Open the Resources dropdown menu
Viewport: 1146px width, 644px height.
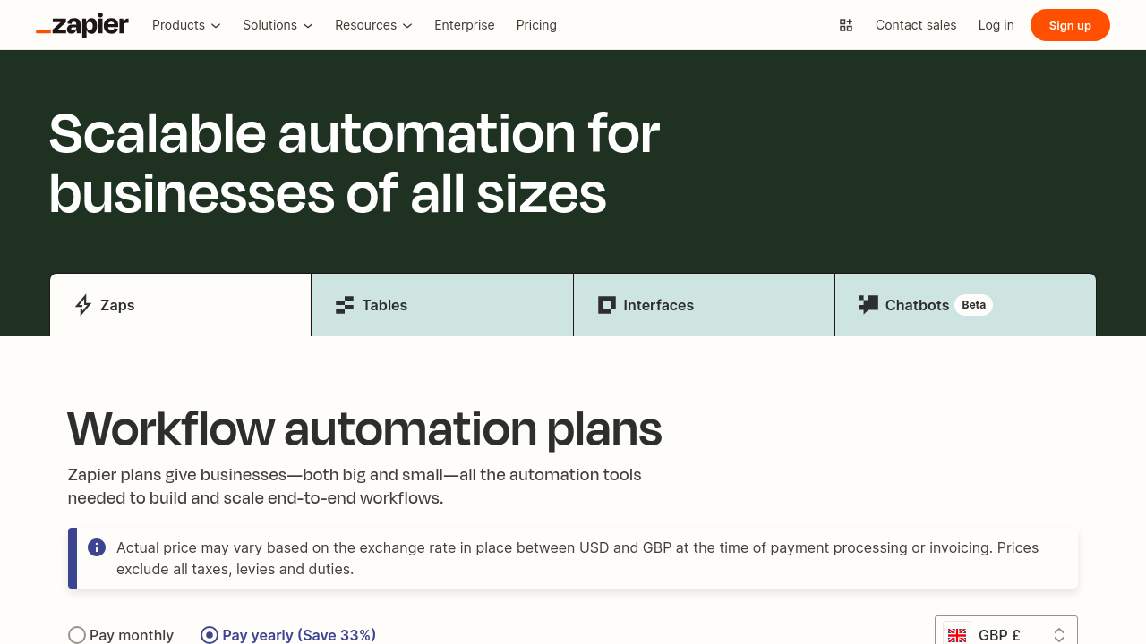pos(373,25)
